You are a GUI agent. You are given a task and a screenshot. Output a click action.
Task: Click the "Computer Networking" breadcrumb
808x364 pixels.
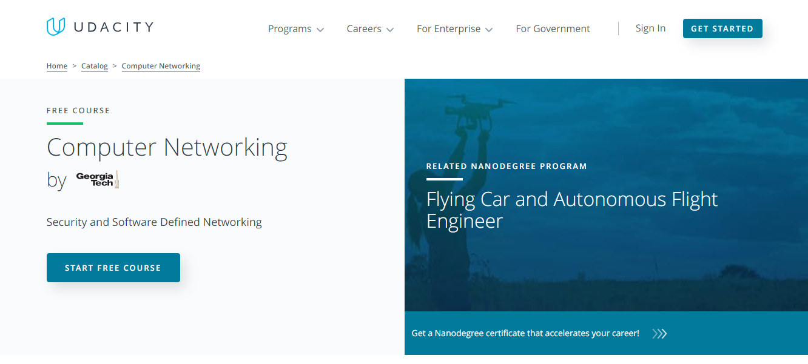pos(161,65)
